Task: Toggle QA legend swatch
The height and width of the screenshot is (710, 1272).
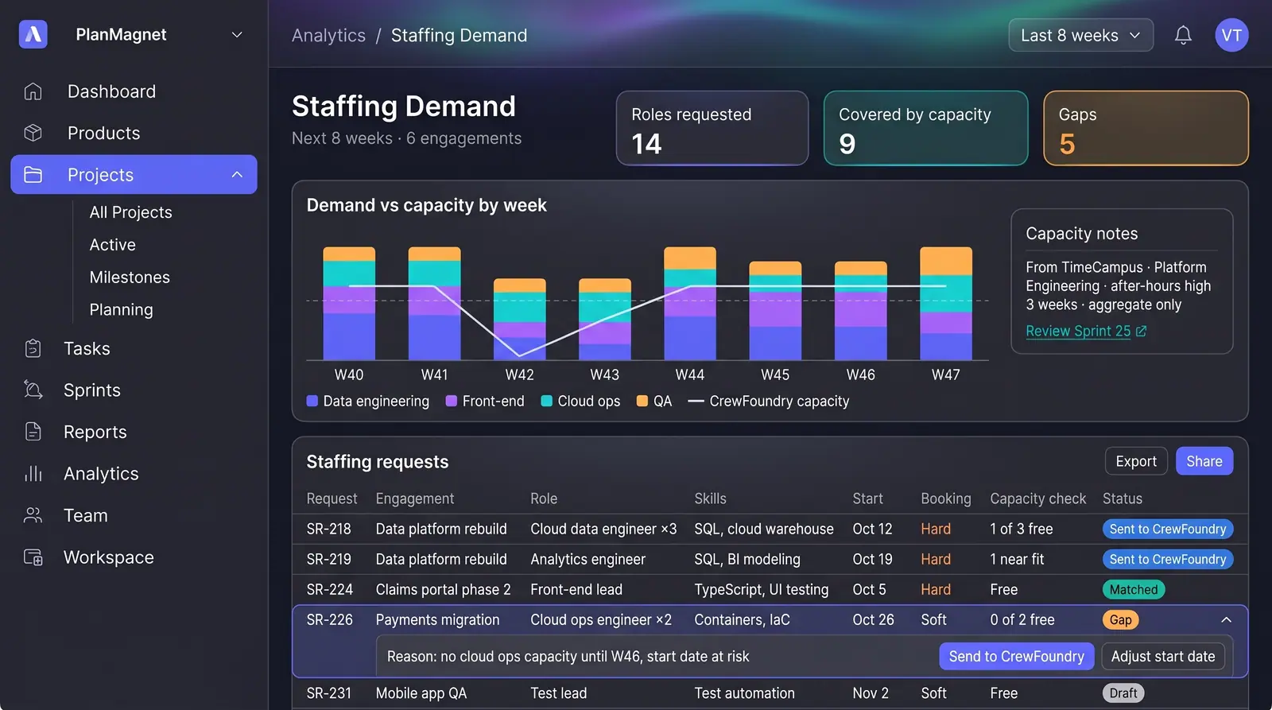Action: (642, 402)
